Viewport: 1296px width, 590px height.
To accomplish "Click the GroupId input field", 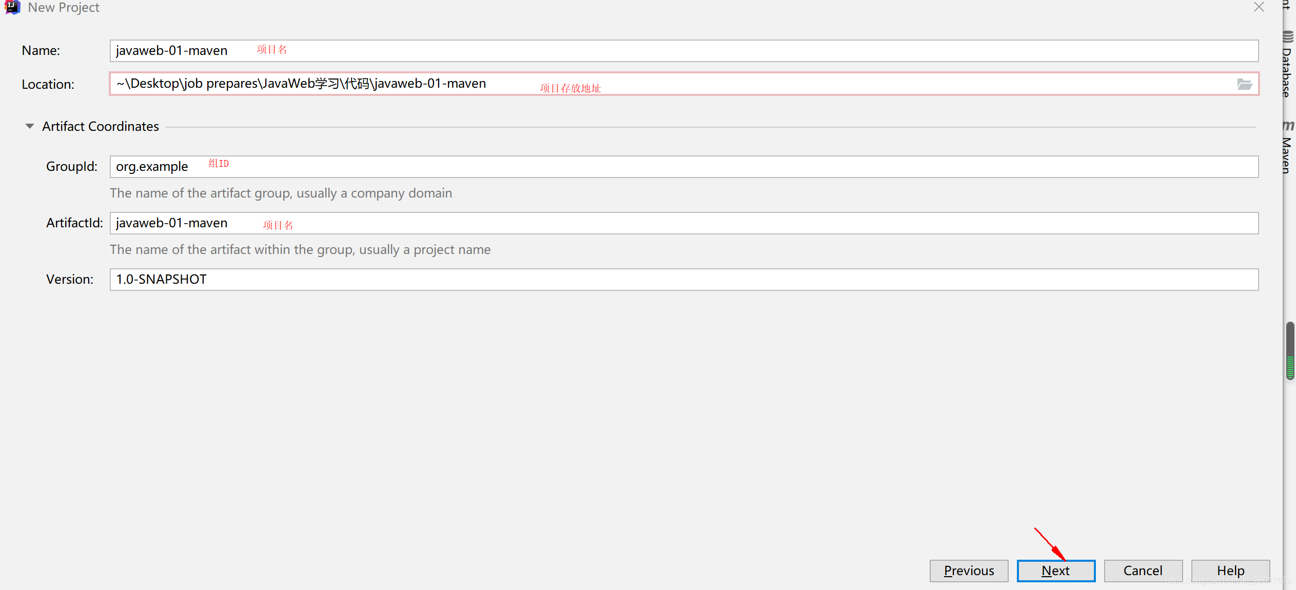I will 684,167.
